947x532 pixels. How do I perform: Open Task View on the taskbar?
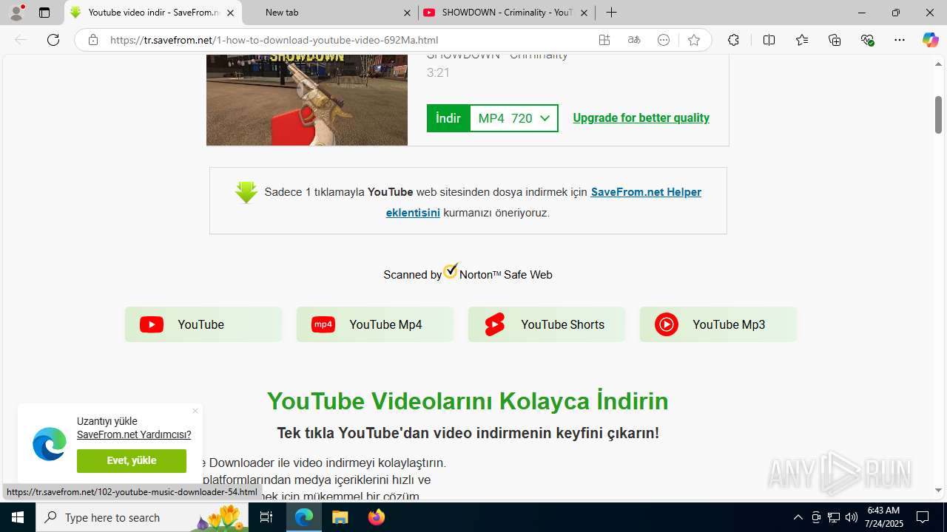click(267, 517)
